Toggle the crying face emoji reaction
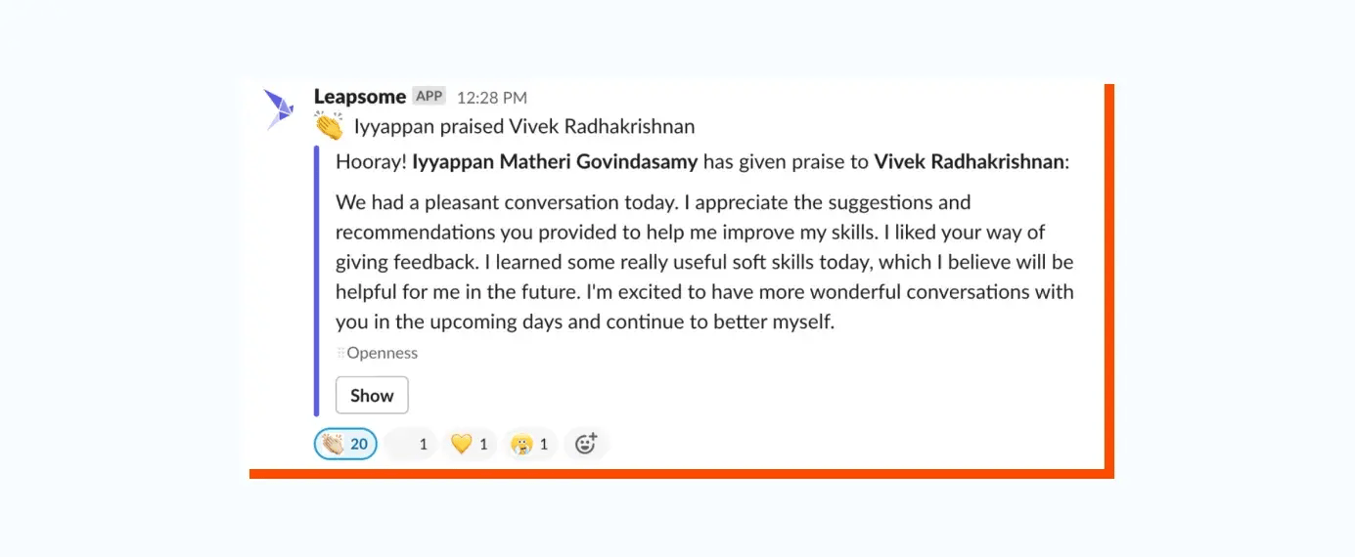Screen dimensions: 1355x557 pos(530,445)
